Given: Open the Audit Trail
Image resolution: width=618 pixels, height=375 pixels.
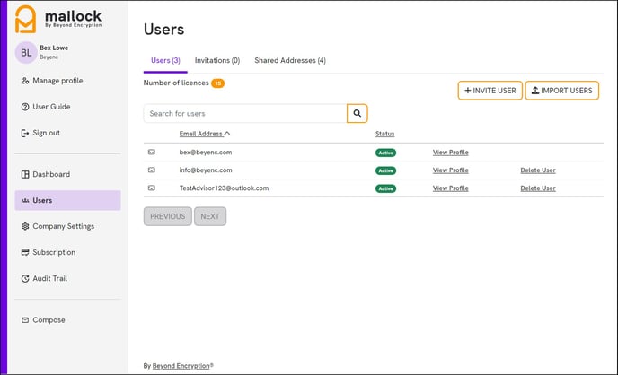Looking at the screenshot, I should coord(49,278).
